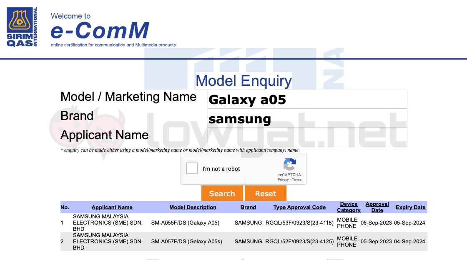Sort by Model Description column header
The width and height of the screenshot is (467, 260).
click(x=193, y=207)
